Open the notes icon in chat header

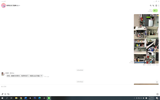point(156,6)
